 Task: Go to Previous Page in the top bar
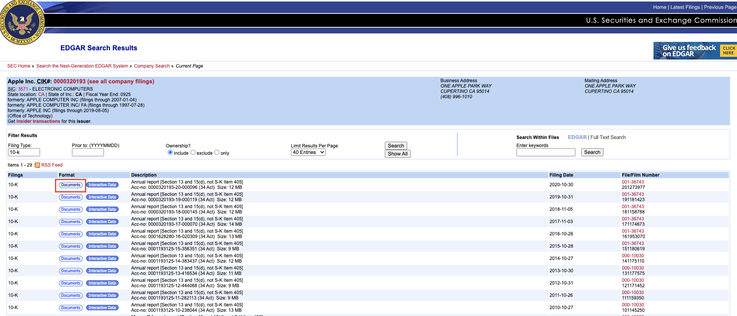tap(720, 7)
